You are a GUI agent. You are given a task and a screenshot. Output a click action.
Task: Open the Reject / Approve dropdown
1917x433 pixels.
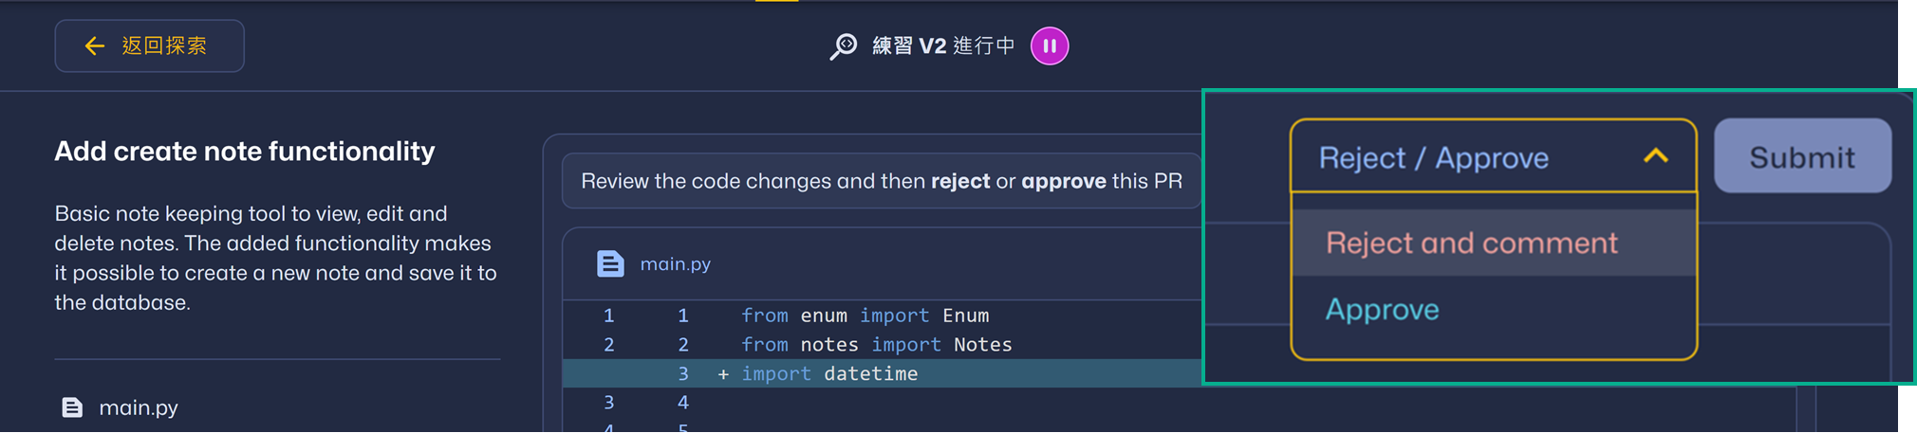pos(1494,156)
